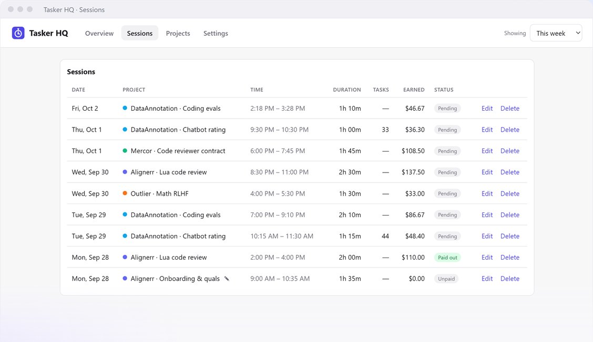Click the blue dot beside Fri, Oct 2 Coding evals
Image resolution: width=593 pixels, height=342 pixels.
coord(125,109)
